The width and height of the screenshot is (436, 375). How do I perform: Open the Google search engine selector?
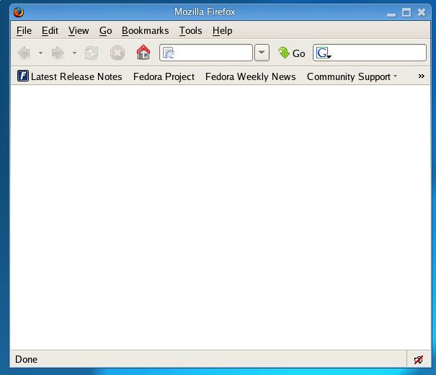click(x=324, y=53)
